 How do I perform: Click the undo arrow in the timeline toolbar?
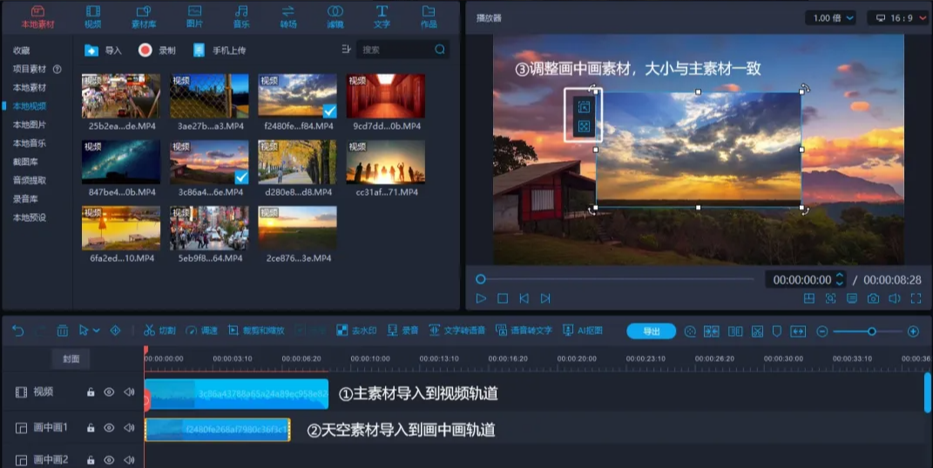[x=17, y=331]
